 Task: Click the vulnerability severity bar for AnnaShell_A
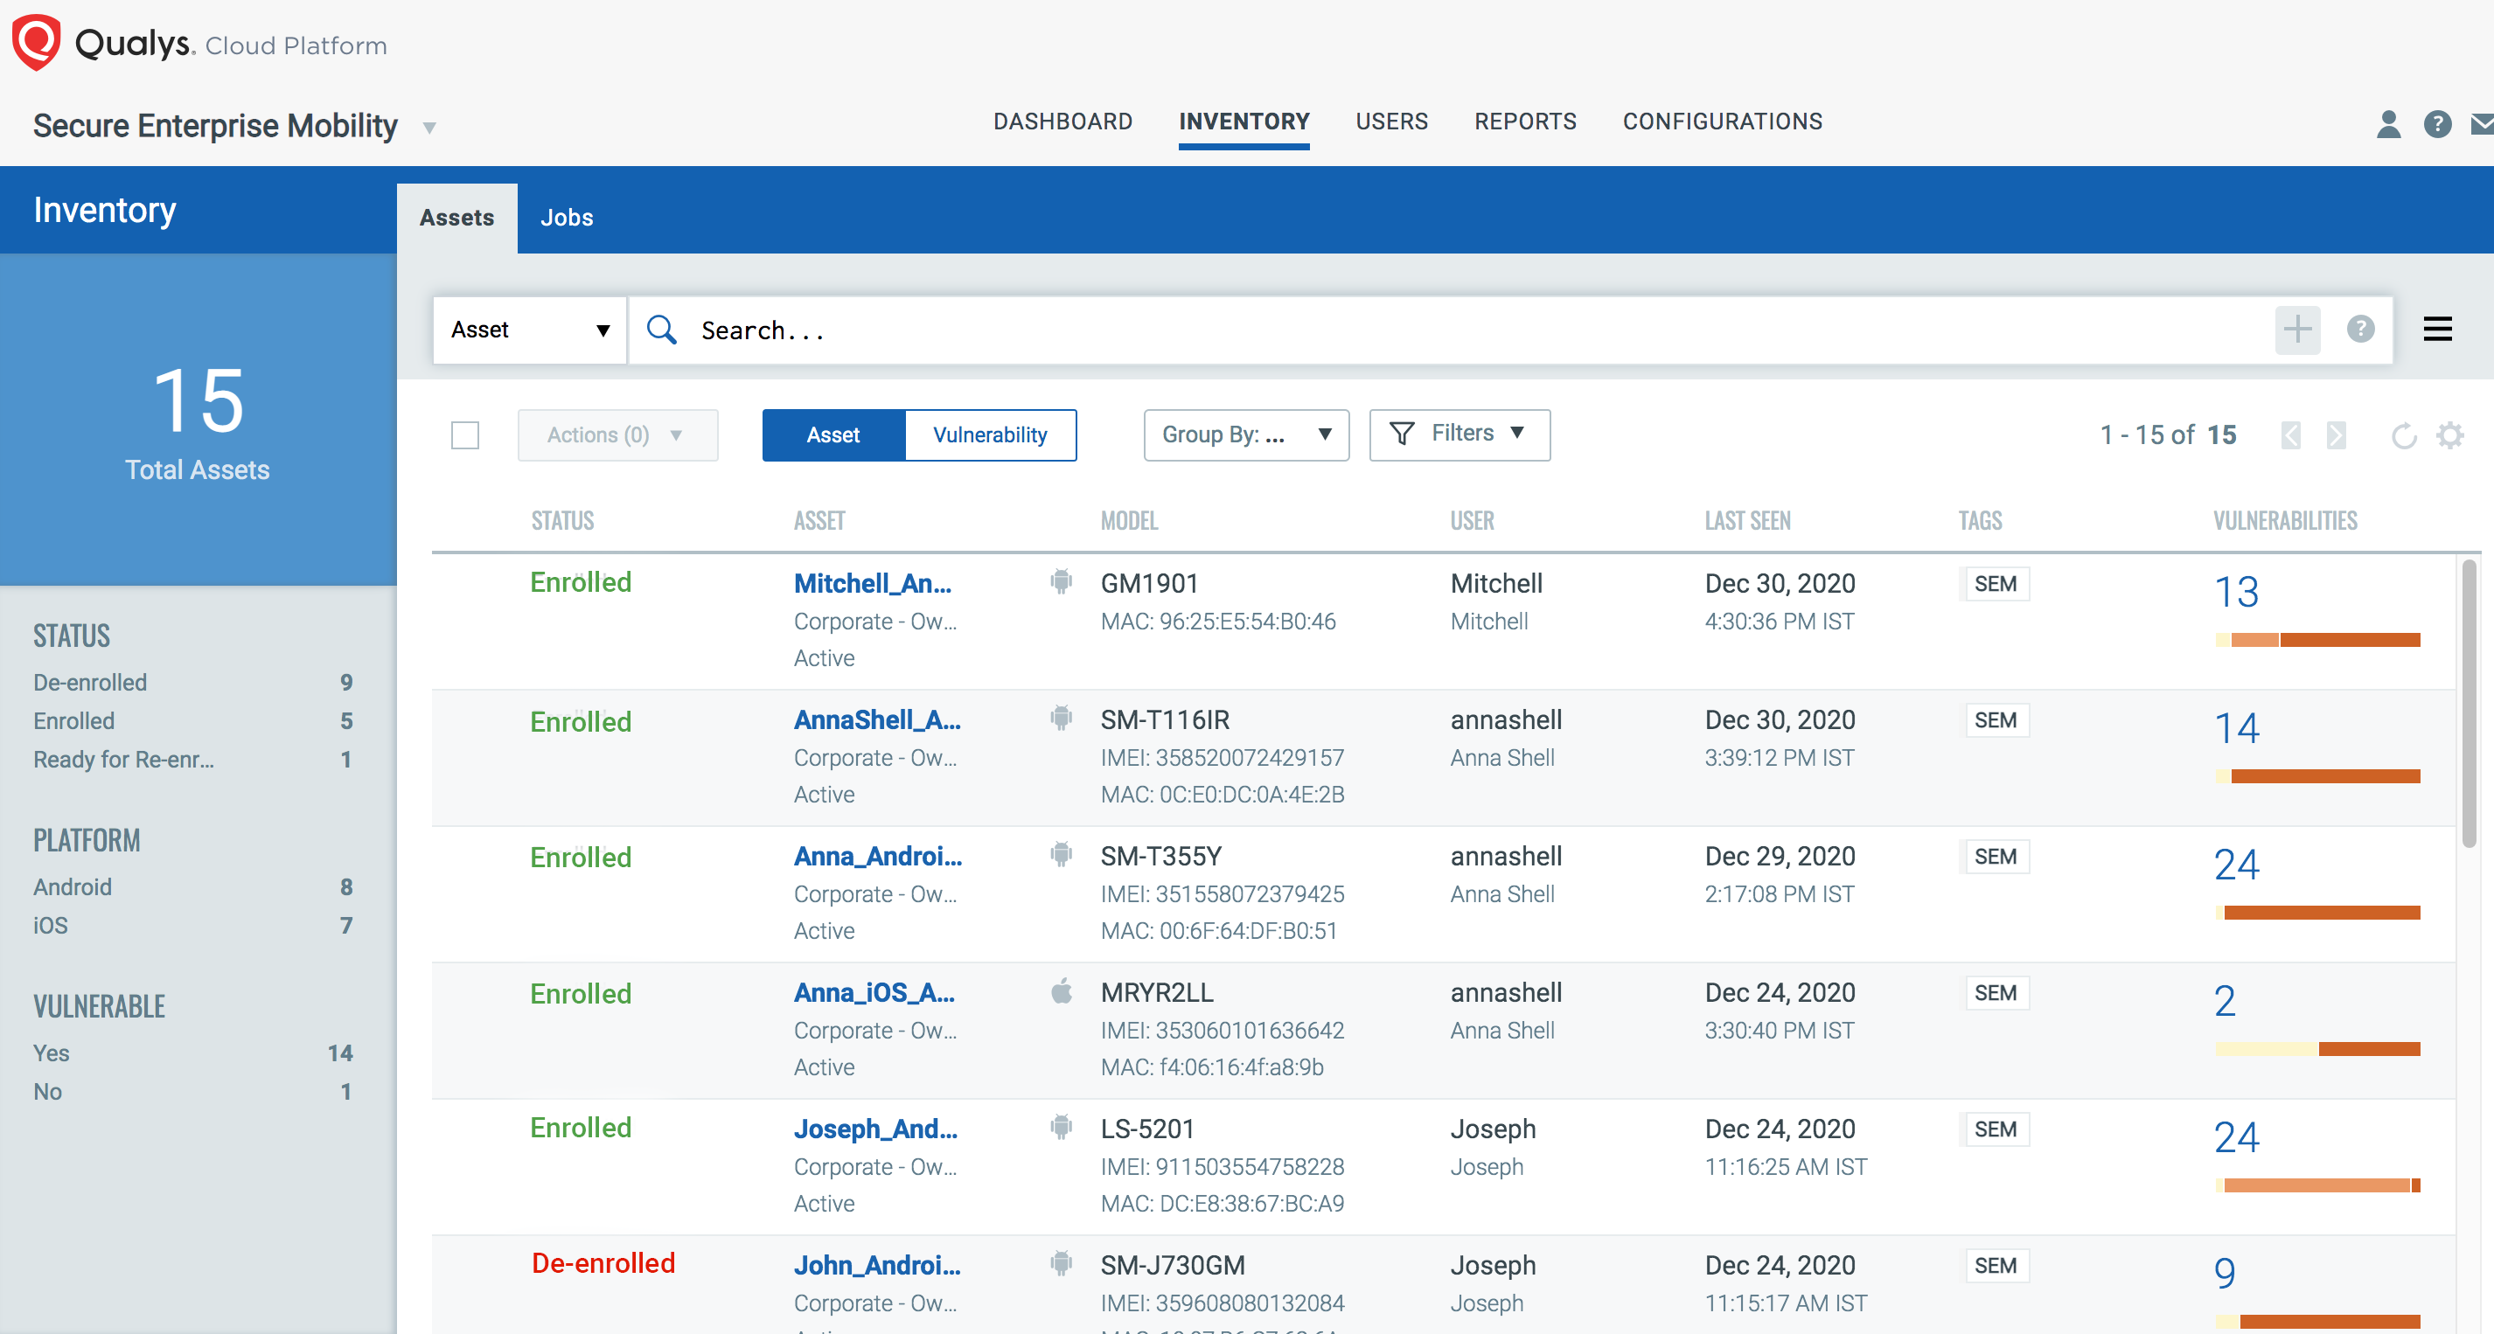click(2319, 775)
